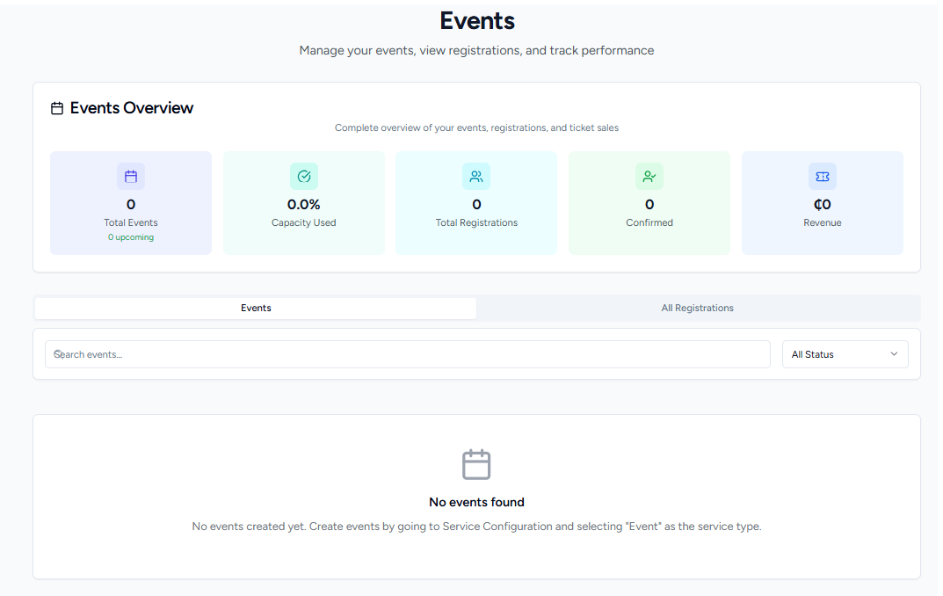Click the 0 upcoming green text
Image resolution: width=943 pixels, height=596 pixels.
point(131,237)
